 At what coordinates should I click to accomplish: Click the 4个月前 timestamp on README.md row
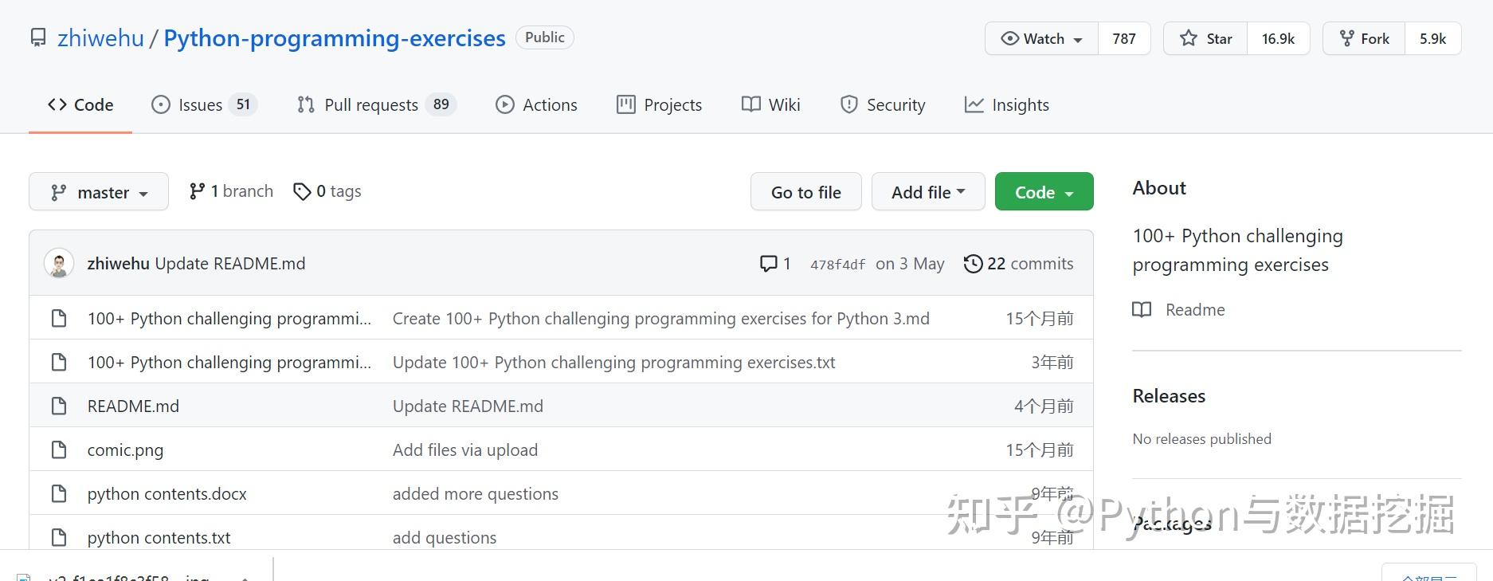tap(1044, 406)
